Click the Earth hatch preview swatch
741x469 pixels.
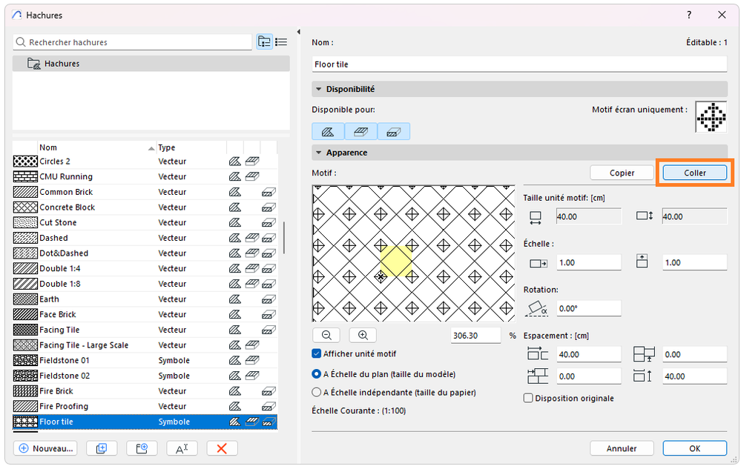(x=25, y=299)
